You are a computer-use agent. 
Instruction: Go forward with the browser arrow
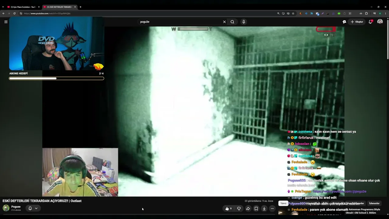9,13
